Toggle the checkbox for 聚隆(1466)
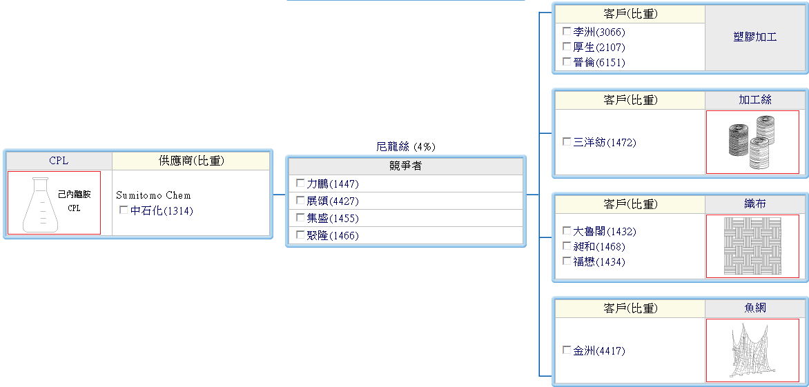The height and width of the screenshot is (387, 809). coord(300,235)
